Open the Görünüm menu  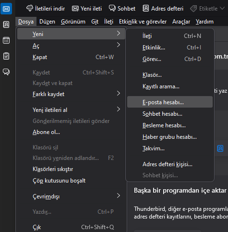click(x=73, y=22)
